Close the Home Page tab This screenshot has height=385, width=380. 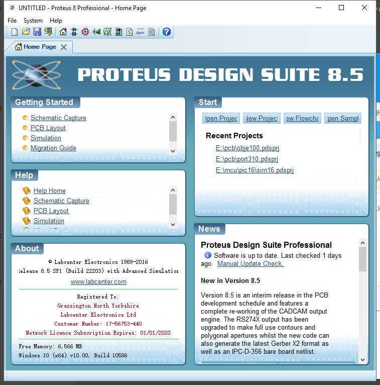(64, 47)
